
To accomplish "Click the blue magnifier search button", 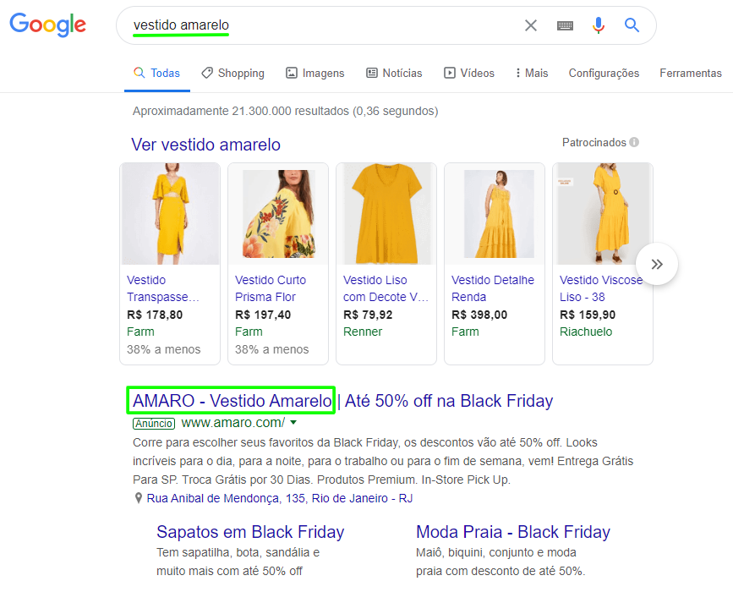I will pyautogui.click(x=632, y=25).
